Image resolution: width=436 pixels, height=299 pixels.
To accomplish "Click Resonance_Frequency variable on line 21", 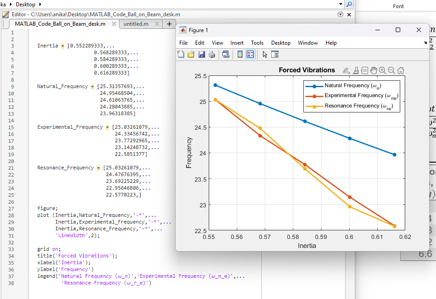I will click(66, 168).
